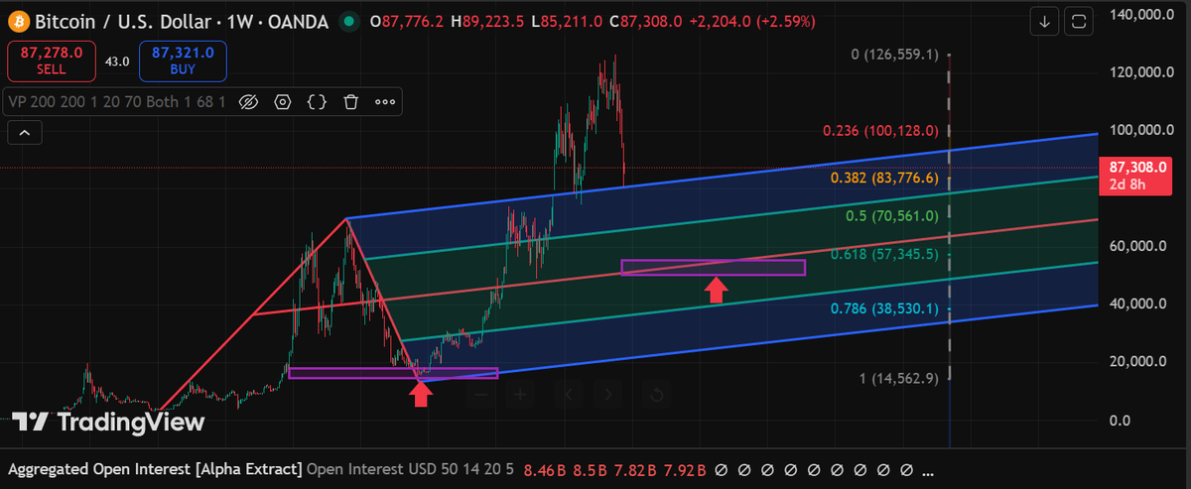
Task: Click the 60,000.0 price scale label
Action: 1138,246
